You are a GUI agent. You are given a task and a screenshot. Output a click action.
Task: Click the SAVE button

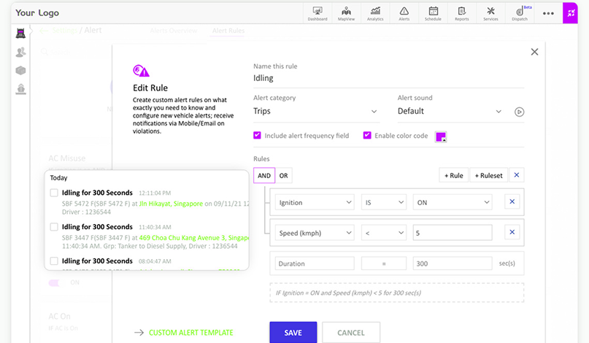[x=293, y=333]
